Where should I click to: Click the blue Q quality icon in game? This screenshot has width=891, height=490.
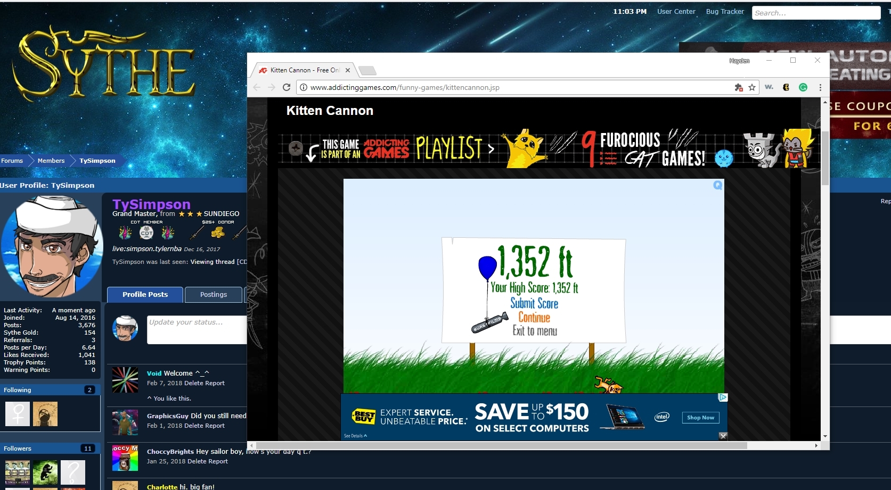point(718,185)
